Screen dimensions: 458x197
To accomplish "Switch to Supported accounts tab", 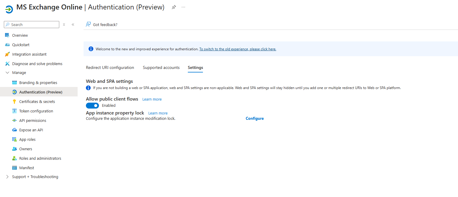I will (161, 68).
